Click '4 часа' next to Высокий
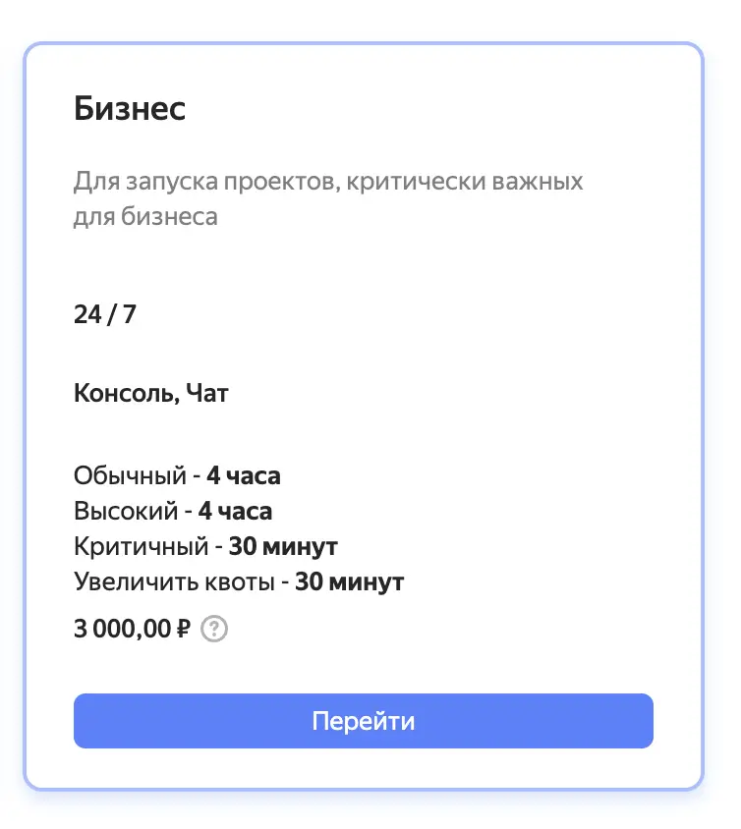This screenshot has width=741, height=829. (x=236, y=512)
